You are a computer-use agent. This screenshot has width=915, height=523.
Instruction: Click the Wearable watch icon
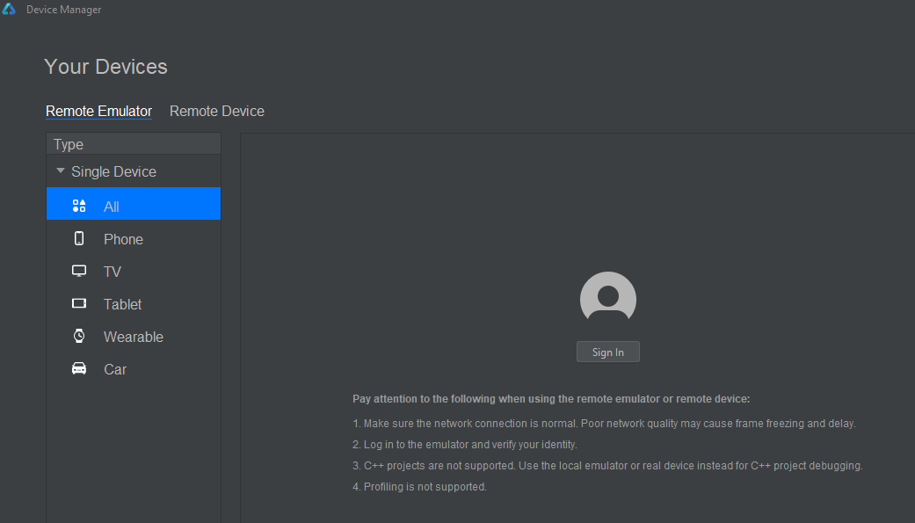coord(79,336)
